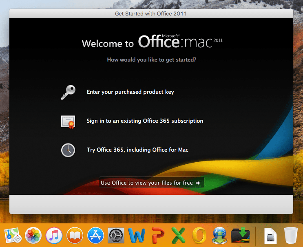Select Enter your purchased product key
This screenshot has height=247, width=303.
pyautogui.click(x=130, y=92)
